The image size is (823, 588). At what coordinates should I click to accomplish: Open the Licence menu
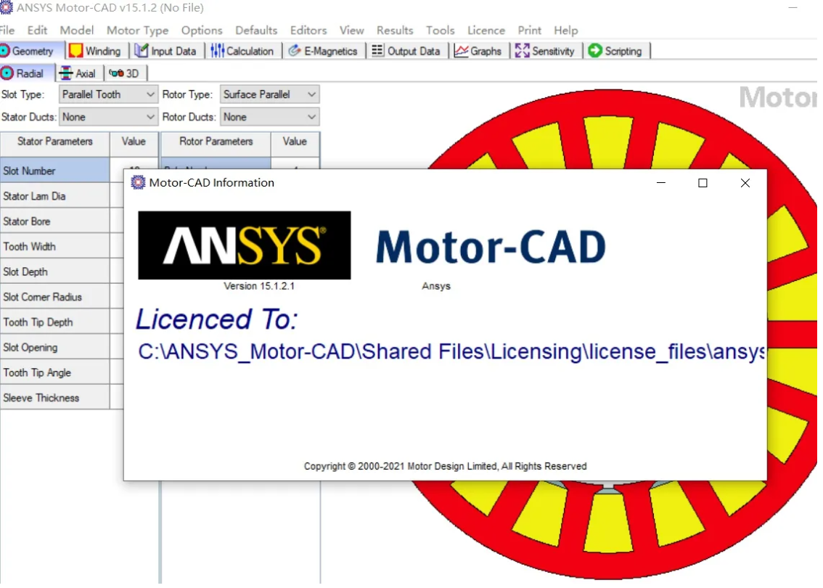click(486, 30)
